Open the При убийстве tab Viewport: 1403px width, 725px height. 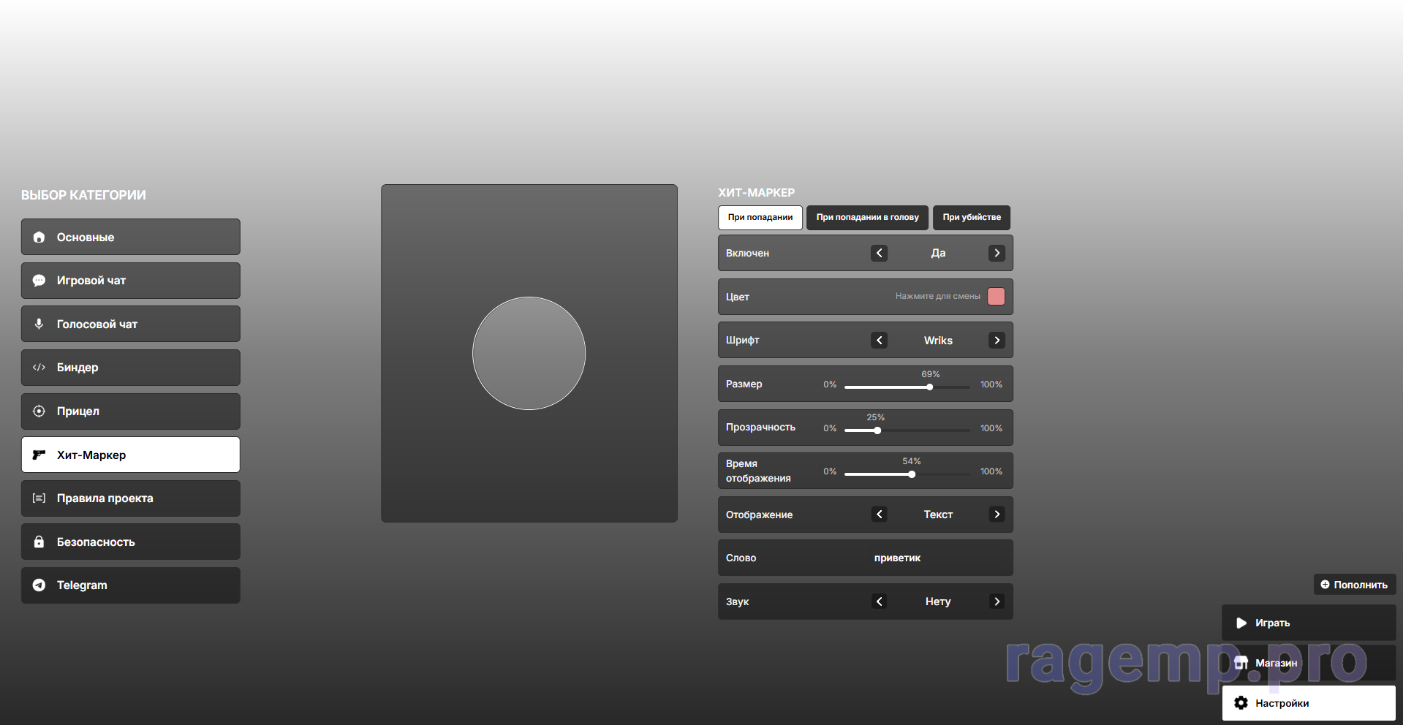971,218
